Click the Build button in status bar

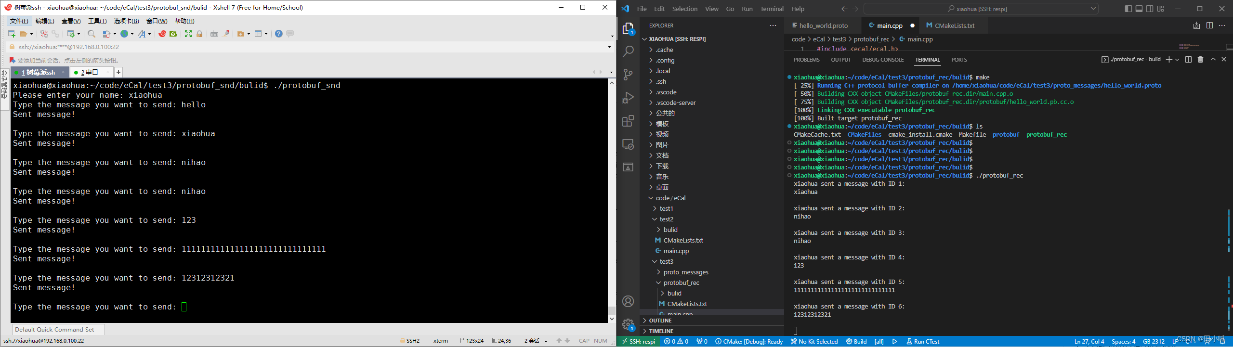tap(856, 342)
